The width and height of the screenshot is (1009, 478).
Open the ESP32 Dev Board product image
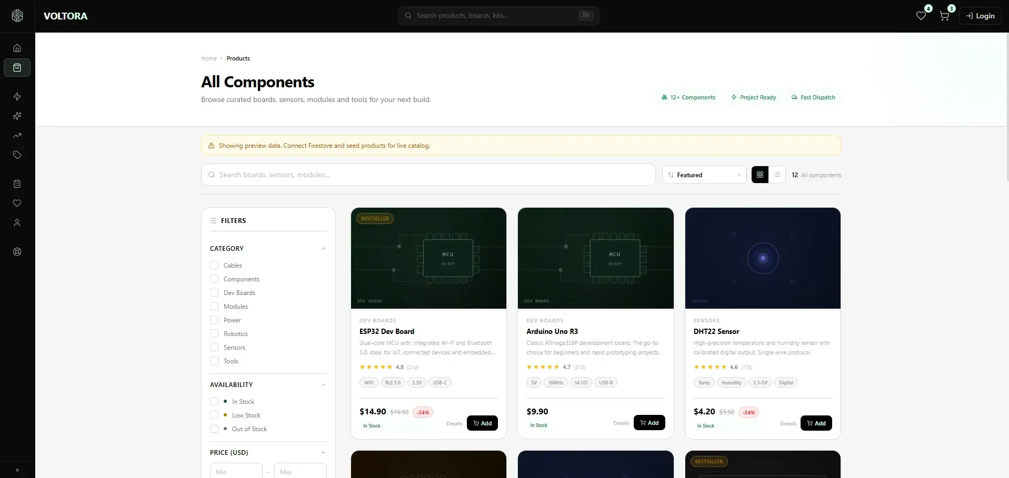click(x=428, y=258)
